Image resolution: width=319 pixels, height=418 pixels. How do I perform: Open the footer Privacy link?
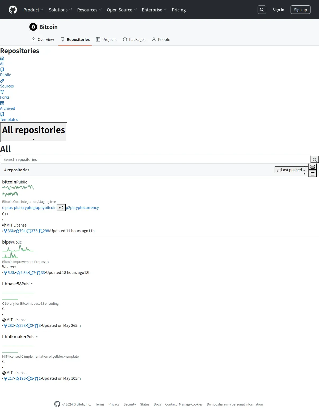coord(114,404)
